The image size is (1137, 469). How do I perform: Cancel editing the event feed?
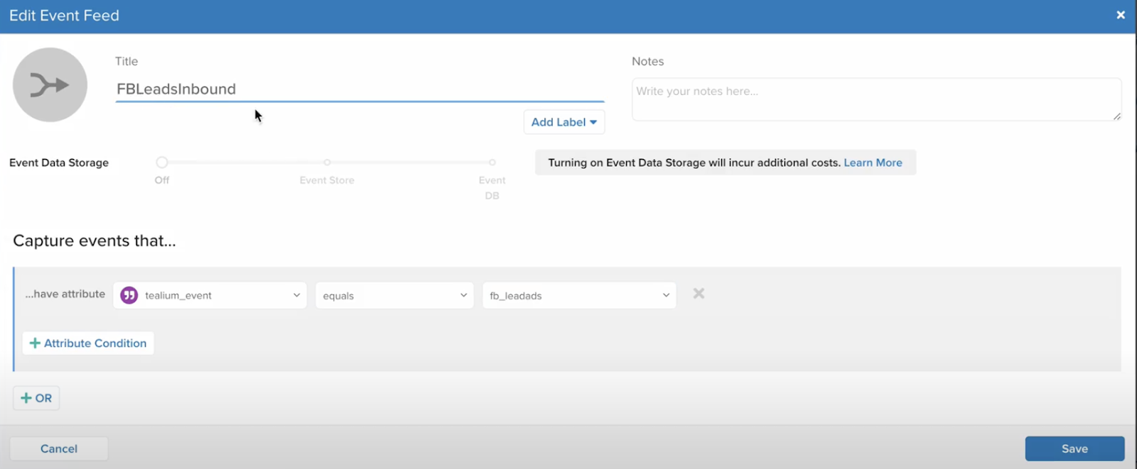pyautogui.click(x=59, y=448)
